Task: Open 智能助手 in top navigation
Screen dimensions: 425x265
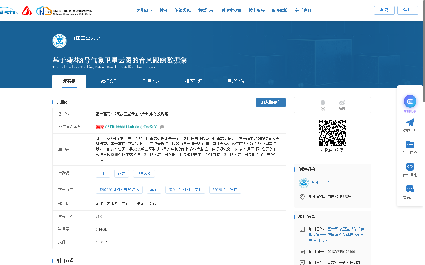Action: point(144,11)
